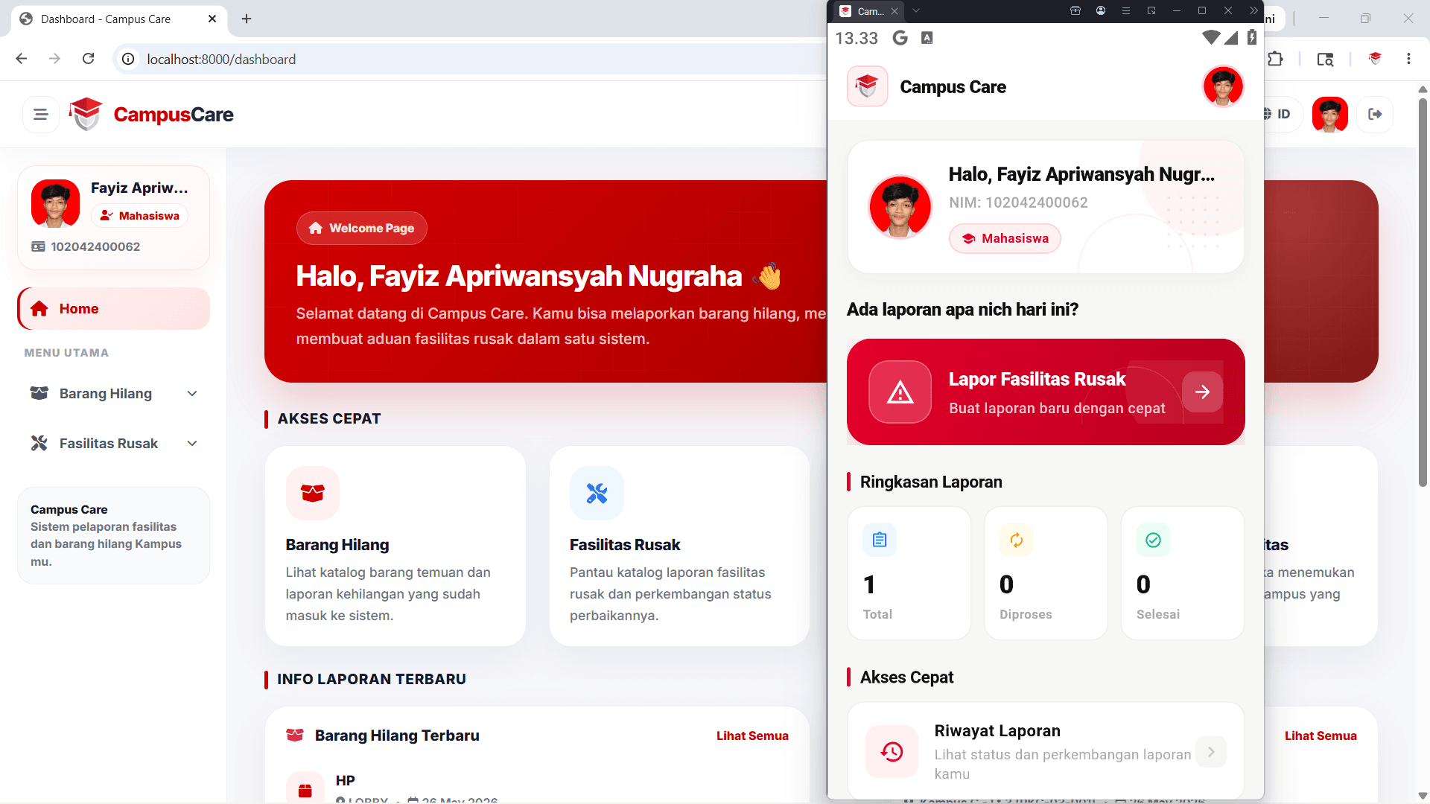1430x804 pixels.
Task: Click the Barang Hilang chevron arrow
Action: point(192,393)
